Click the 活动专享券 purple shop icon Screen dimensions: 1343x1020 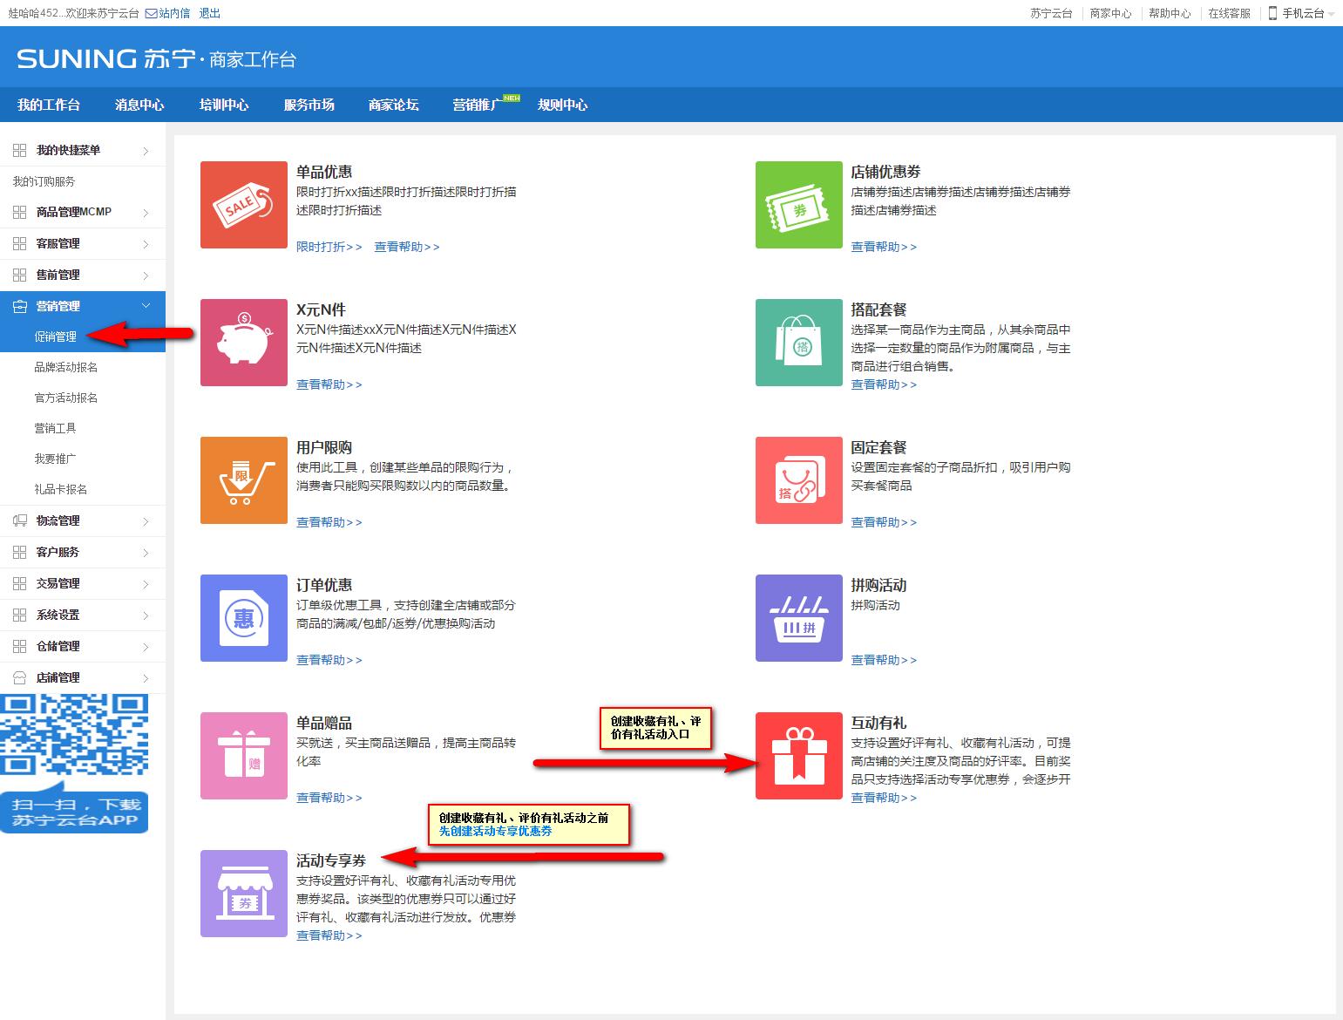click(x=244, y=894)
